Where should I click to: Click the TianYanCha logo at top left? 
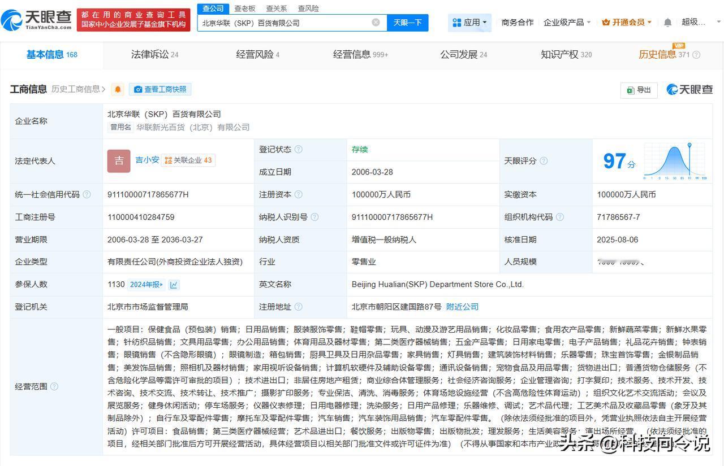tap(37, 20)
